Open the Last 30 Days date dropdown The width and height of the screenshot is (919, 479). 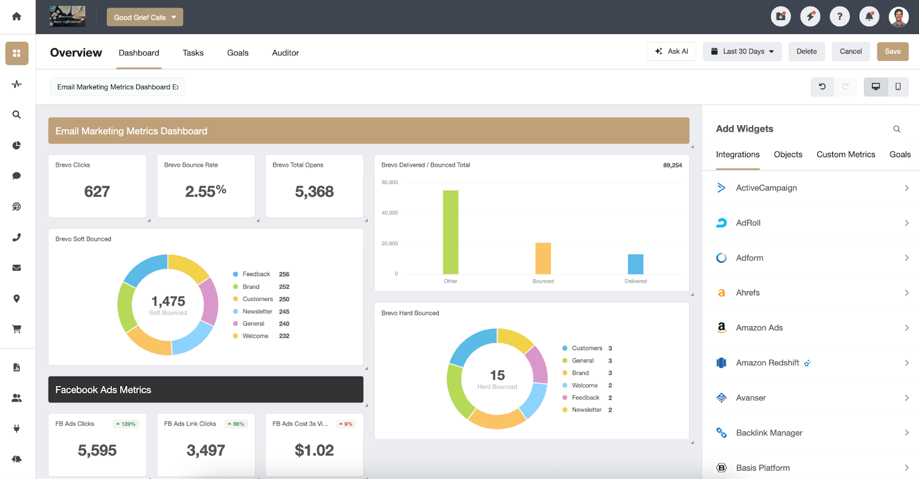pyautogui.click(x=742, y=52)
